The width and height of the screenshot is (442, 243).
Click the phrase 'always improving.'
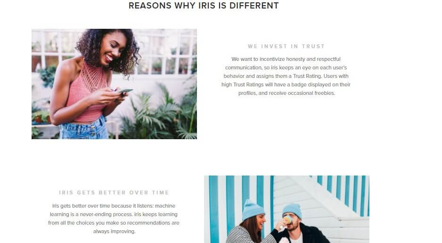point(115,231)
